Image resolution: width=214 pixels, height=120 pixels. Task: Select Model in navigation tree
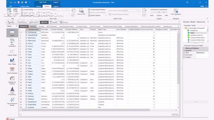coord(192,33)
